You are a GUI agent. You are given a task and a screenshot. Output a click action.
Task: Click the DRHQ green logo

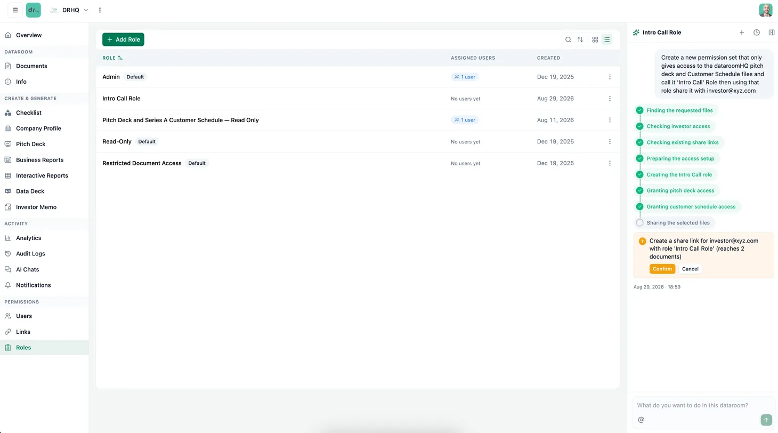coord(33,10)
